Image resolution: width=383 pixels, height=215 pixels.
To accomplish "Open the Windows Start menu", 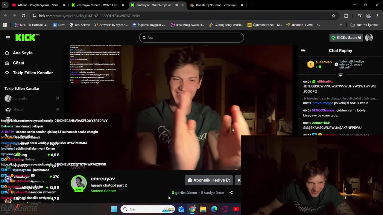I will click(x=114, y=209).
